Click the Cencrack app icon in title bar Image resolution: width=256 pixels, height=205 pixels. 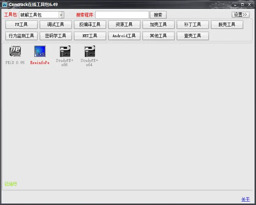(5, 4)
